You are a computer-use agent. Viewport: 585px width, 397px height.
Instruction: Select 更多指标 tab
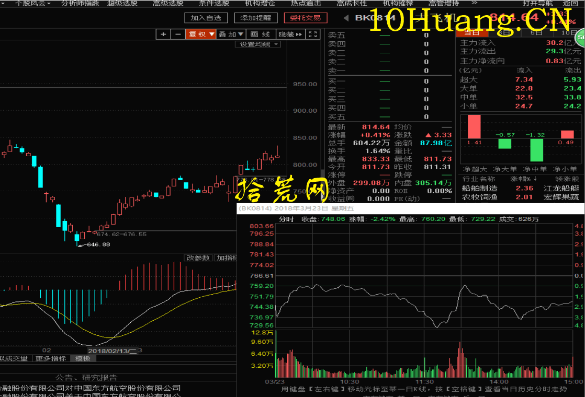click(x=51, y=358)
